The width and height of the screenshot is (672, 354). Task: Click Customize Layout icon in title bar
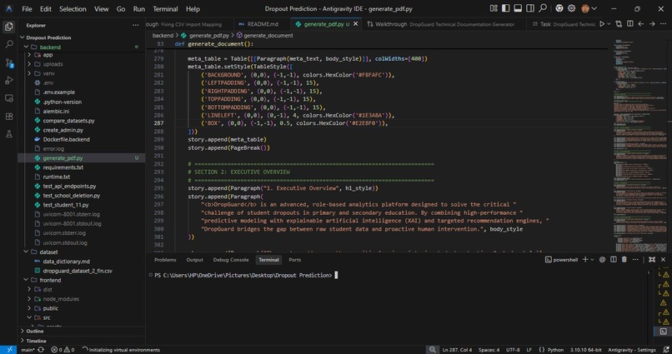pos(494,8)
